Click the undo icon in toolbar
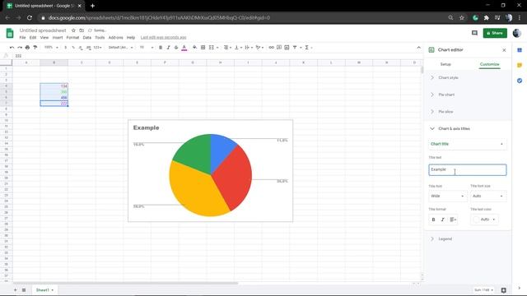Viewport: 527px width, 296px height. tap(12, 48)
